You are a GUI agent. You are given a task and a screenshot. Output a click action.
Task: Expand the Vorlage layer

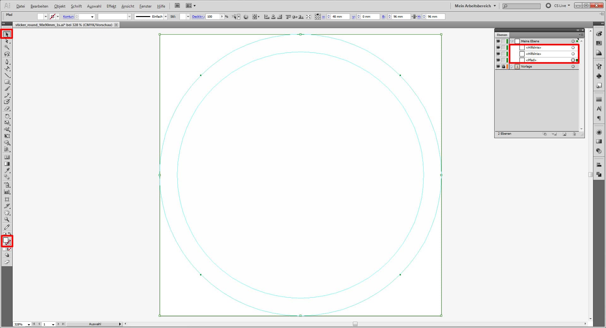512,67
